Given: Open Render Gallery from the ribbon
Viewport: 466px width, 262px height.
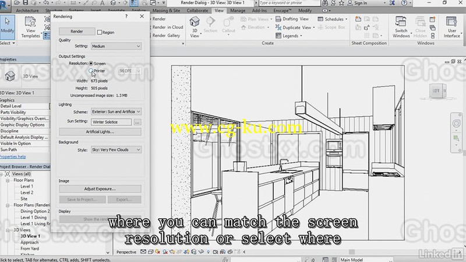Looking at the screenshot, I should (x=166, y=36).
